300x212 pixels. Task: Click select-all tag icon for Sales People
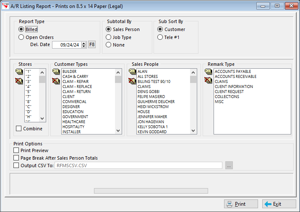pyautogui.click(x=132, y=72)
